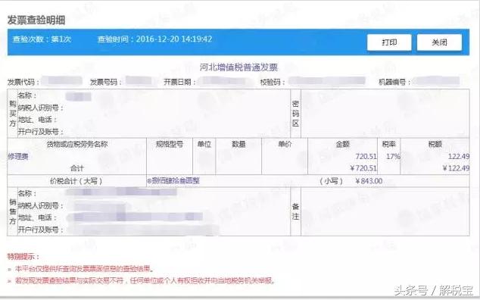Viewport: 480px width, 300px height.
Task: Click the 密码区 cell label
Action: (x=295, y=114)
